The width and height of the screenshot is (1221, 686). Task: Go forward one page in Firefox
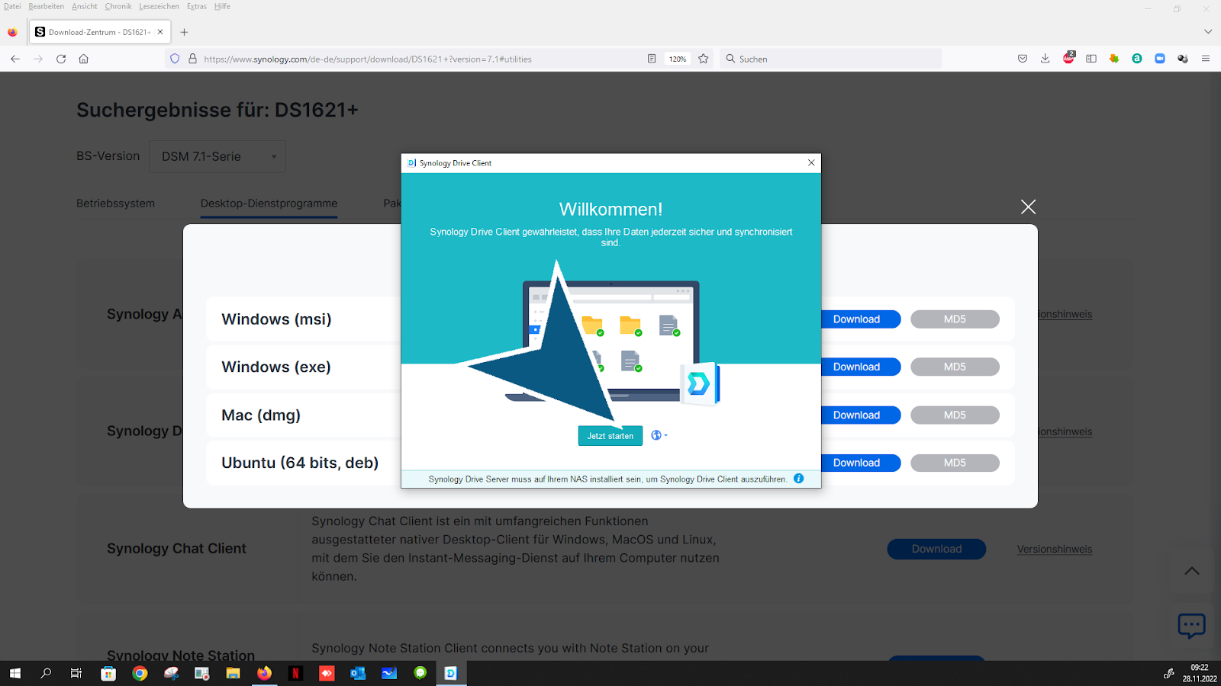click(38, 59)
